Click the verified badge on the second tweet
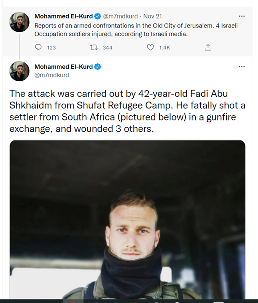Screen dimensions: 258x303 coord(98,67)
